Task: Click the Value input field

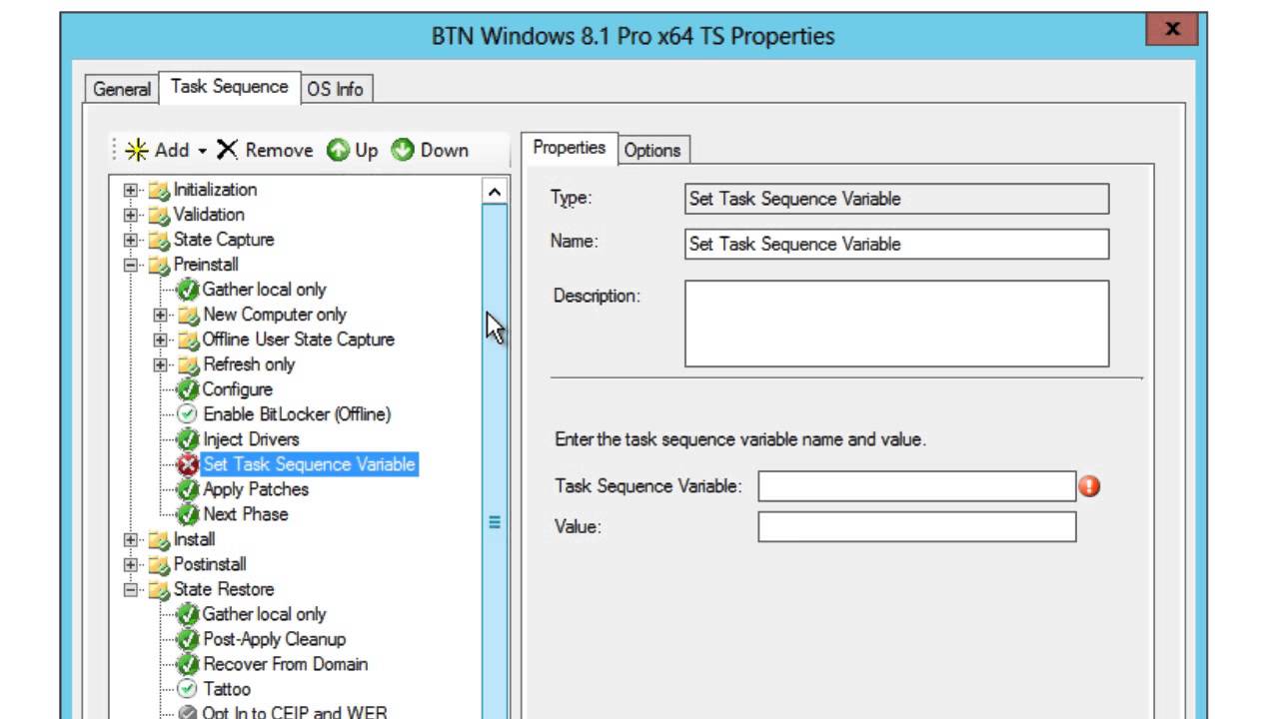Action: coord(916,527)
